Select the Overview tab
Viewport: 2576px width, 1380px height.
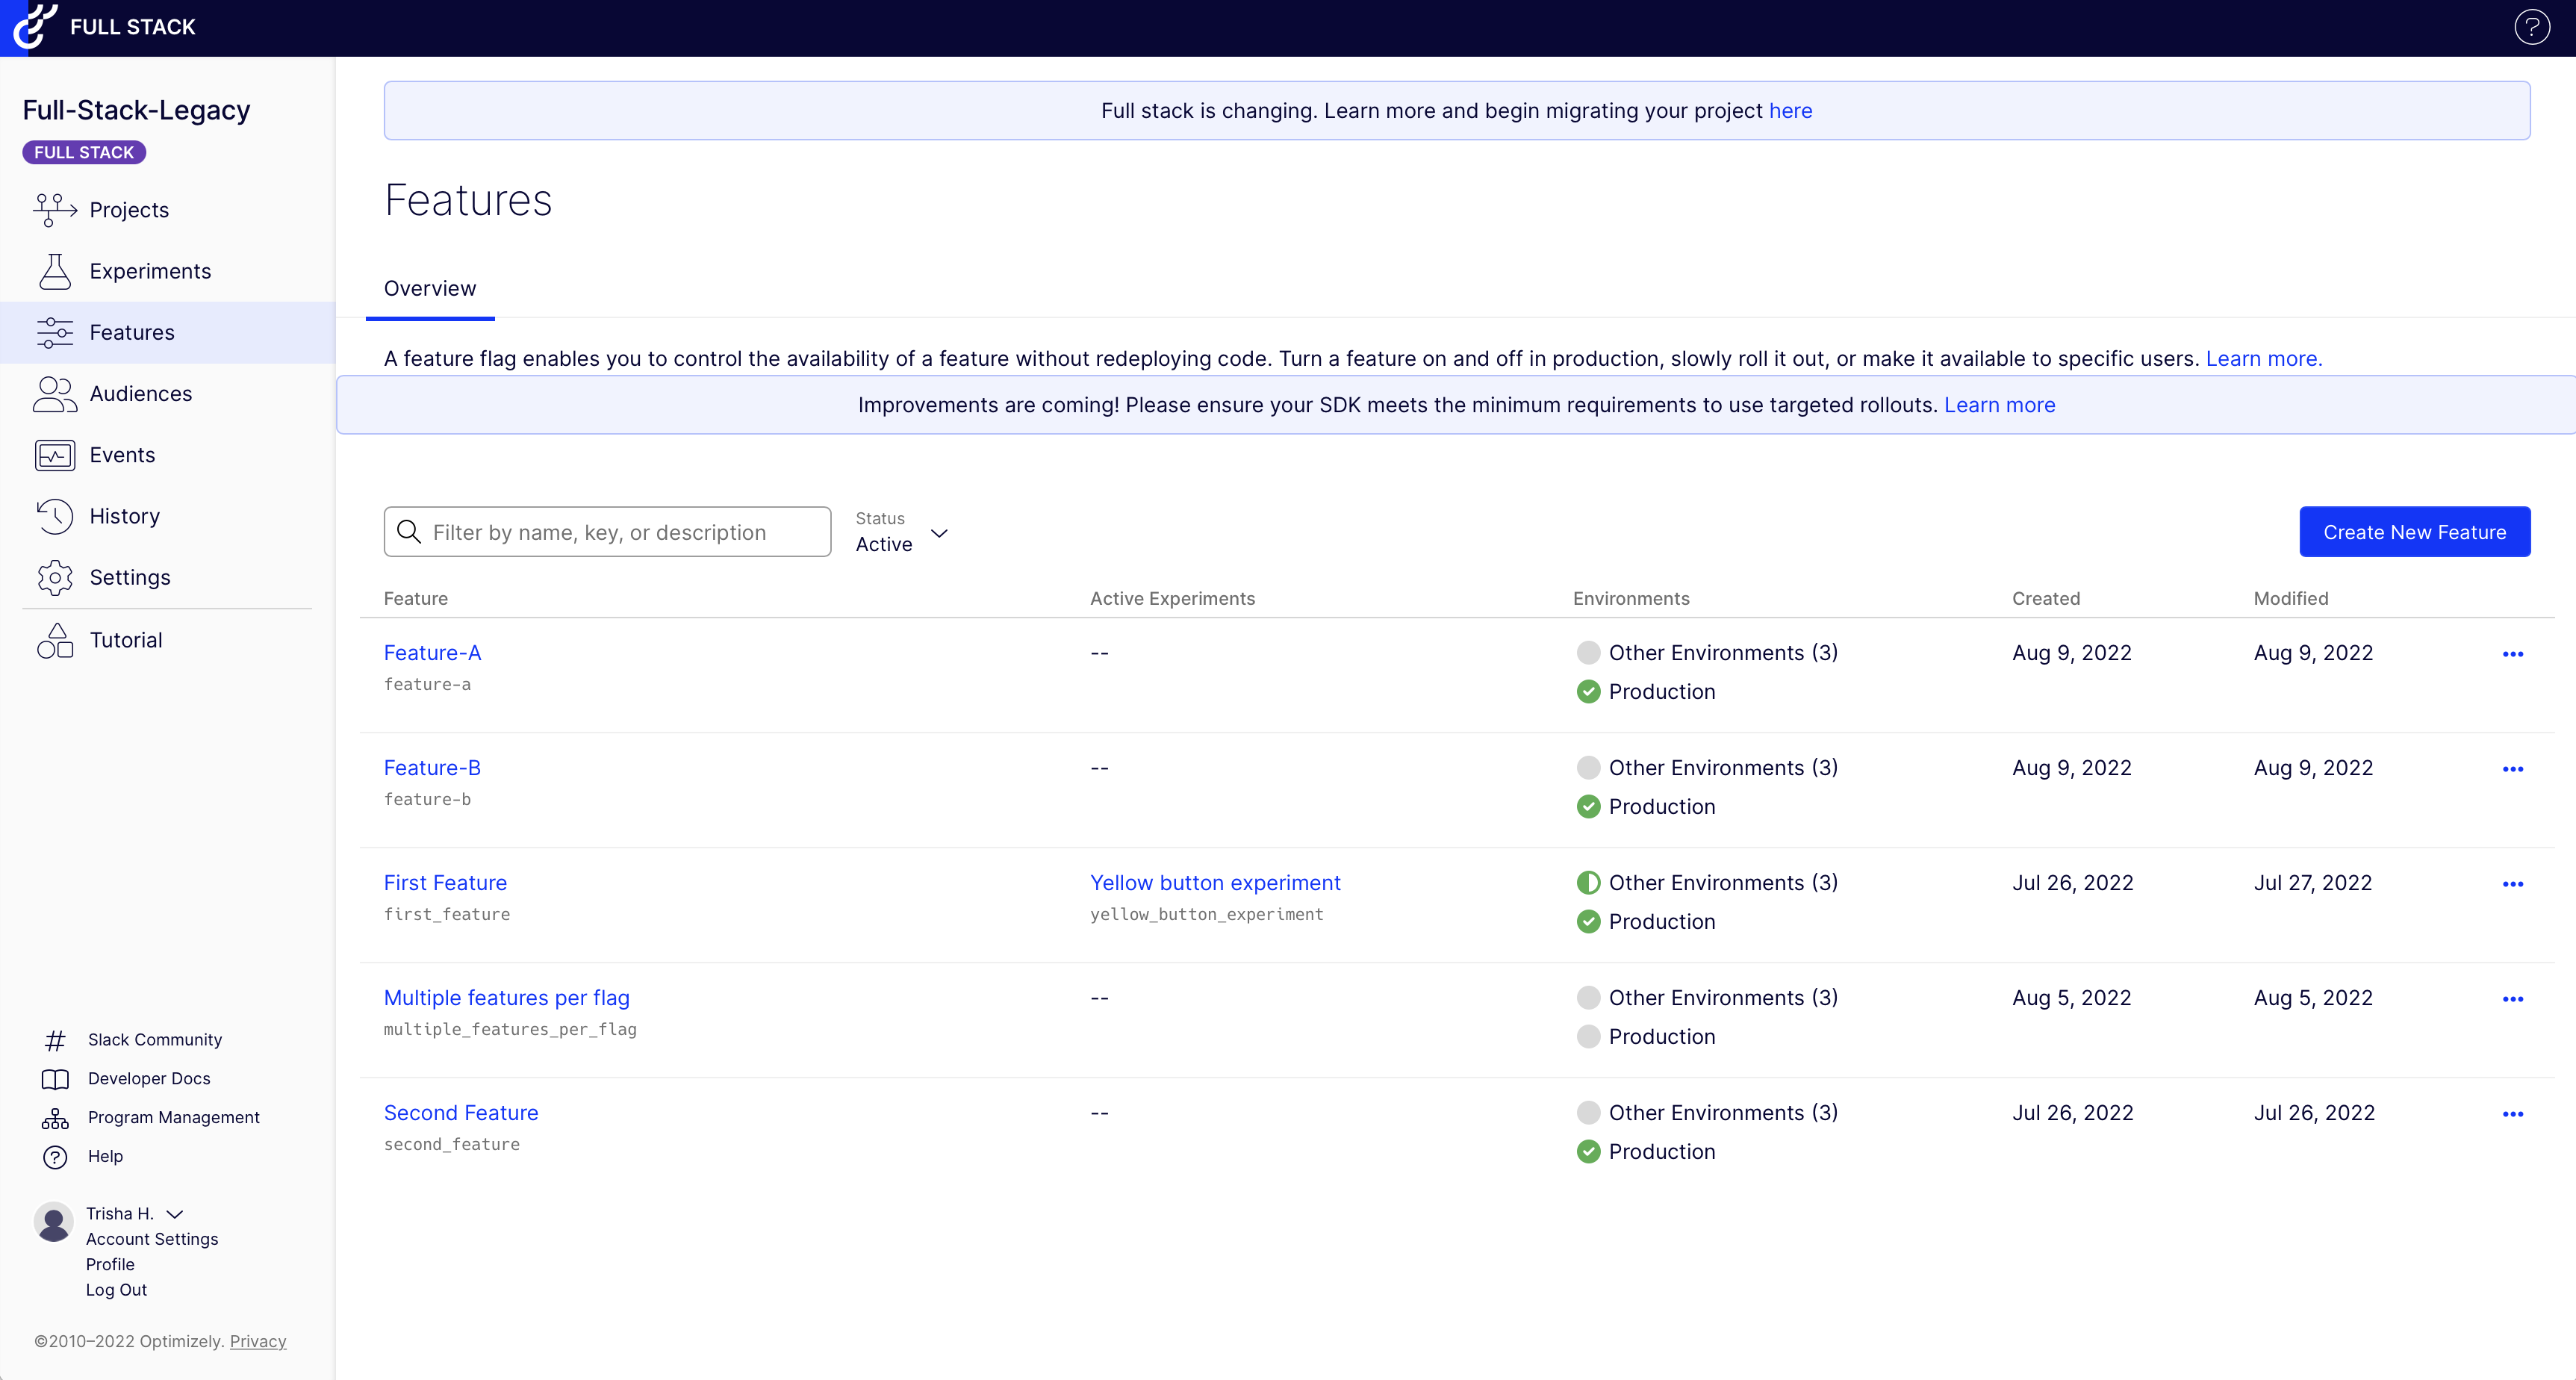tap(430, 289)
